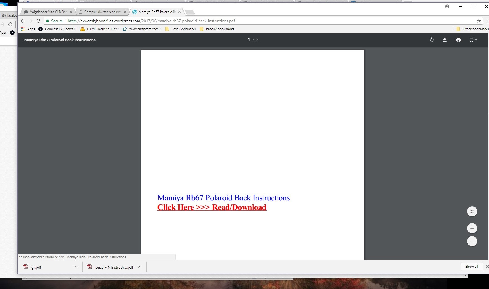Click the page number indicator 1 / 2
This screenshot has width=489, height=289.
[253, 40]
